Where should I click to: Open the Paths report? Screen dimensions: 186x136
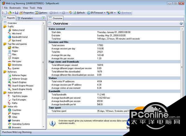pos(15,103)
